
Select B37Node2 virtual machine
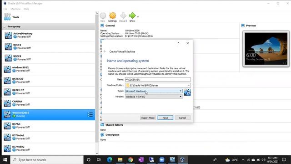[48, 149]
